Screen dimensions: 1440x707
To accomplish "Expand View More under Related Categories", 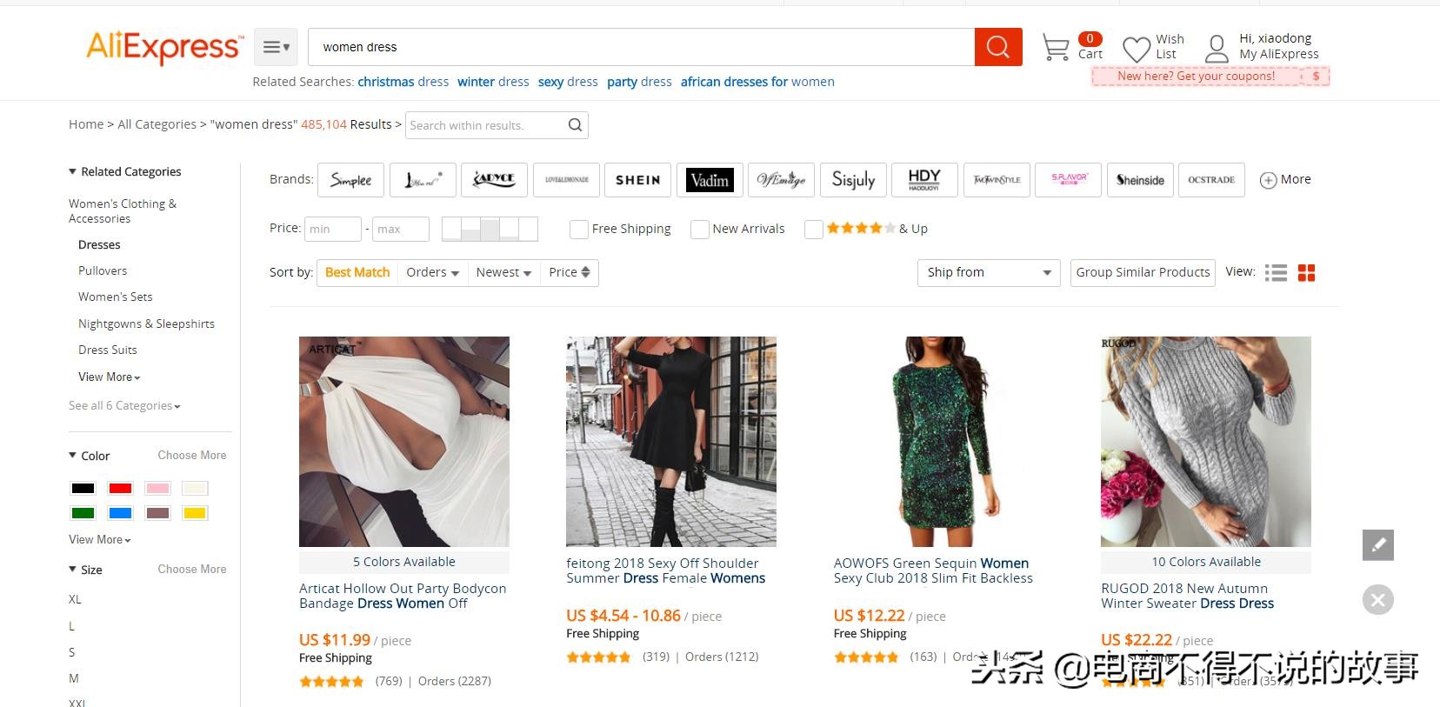I will click(x=110, y=377).
